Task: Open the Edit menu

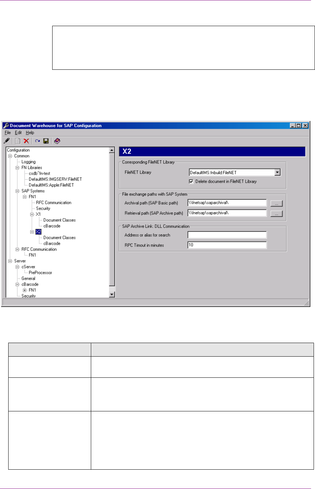Action: pos(18,132)
